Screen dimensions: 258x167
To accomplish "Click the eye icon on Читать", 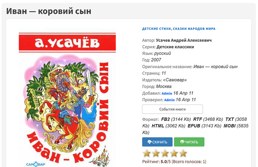I will [182, 142].
